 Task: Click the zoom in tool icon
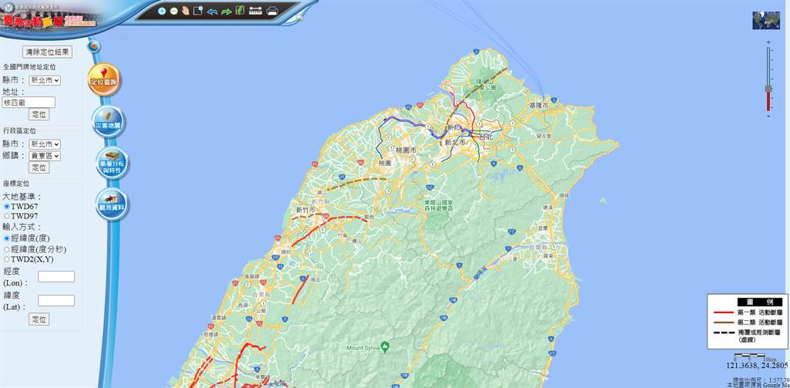[x=162, y=11]
